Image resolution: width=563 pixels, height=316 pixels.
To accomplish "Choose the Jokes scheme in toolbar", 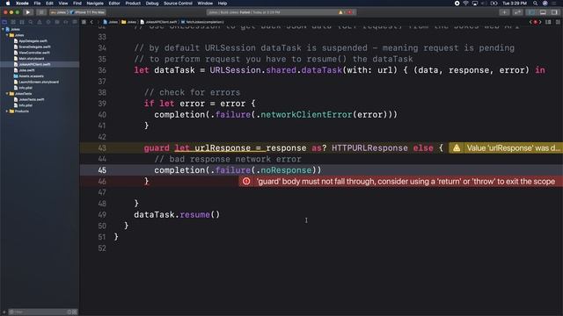I will point(58,12).
